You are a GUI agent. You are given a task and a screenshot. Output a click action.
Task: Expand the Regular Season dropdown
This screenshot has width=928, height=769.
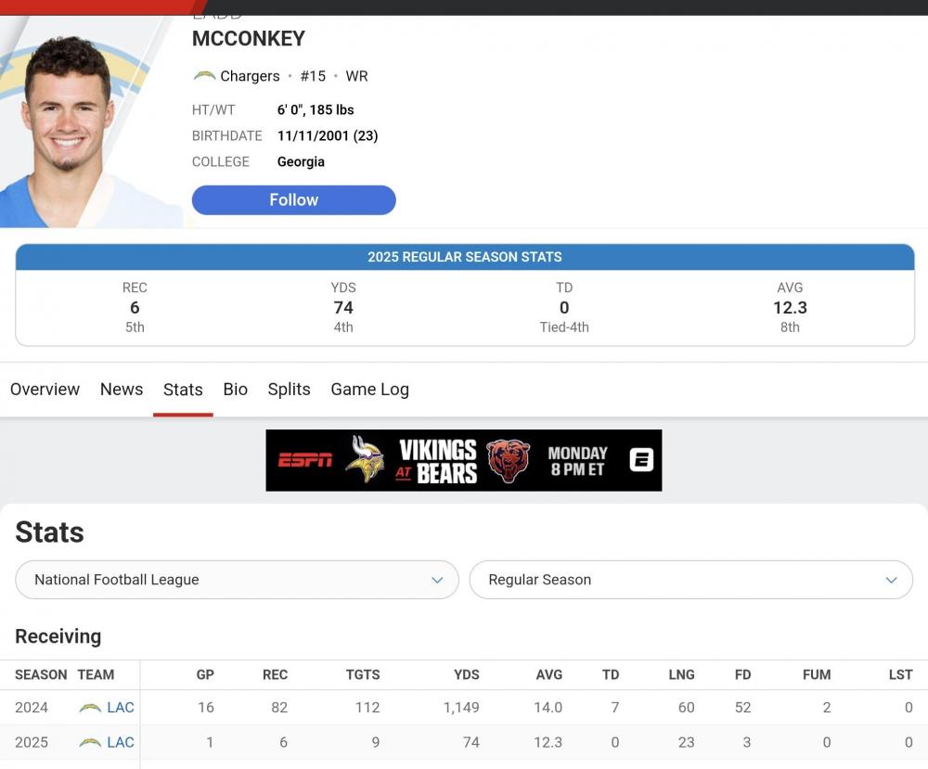[691, 580]
